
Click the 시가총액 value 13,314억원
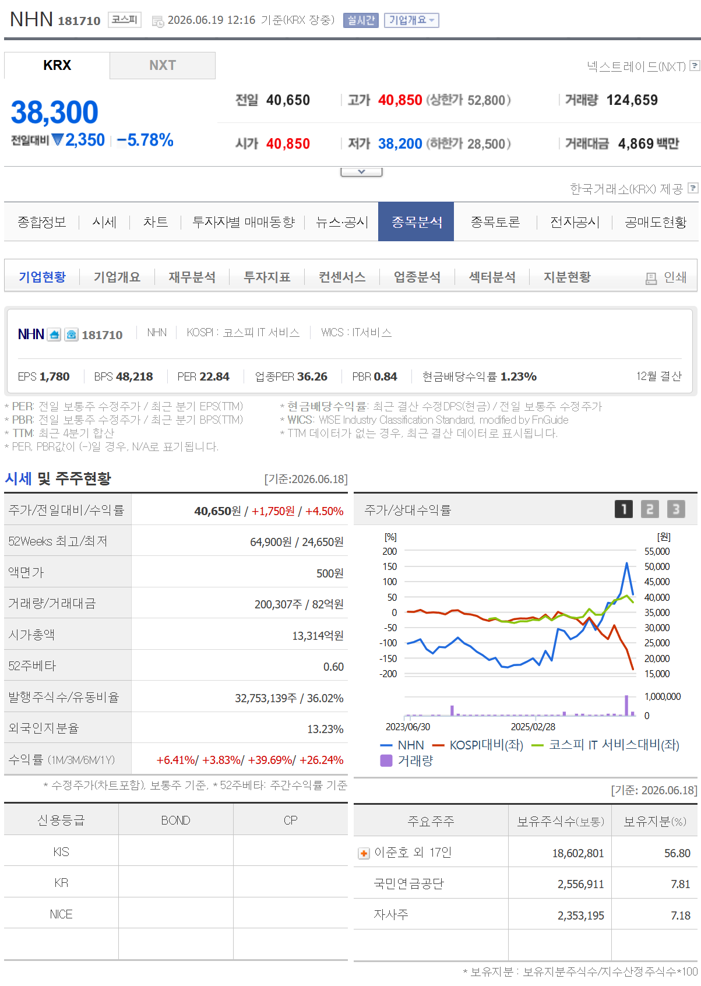coord(318,636)
